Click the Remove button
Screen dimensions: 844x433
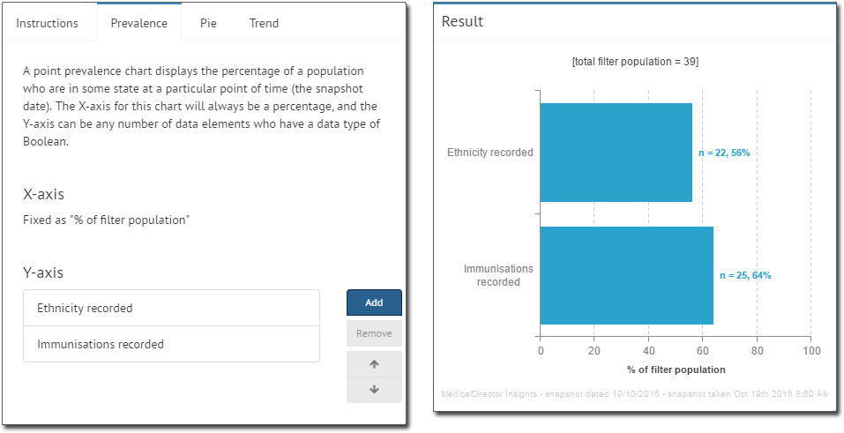click(374, 333)
